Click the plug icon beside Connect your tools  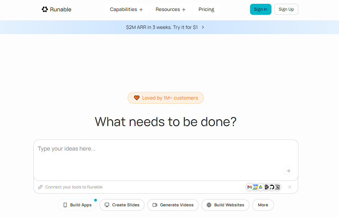coord(40,187)
